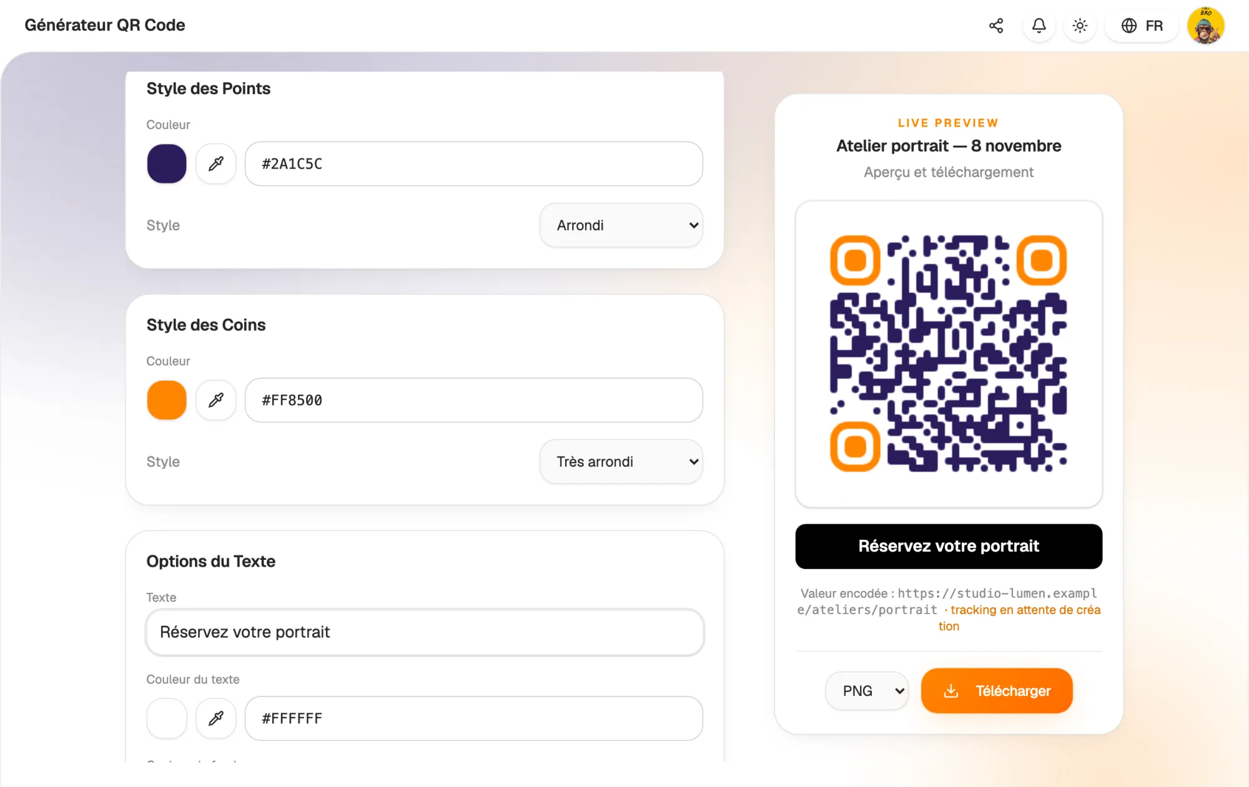
Task: Click the Télécharger download button
Action: pos(997,691)
